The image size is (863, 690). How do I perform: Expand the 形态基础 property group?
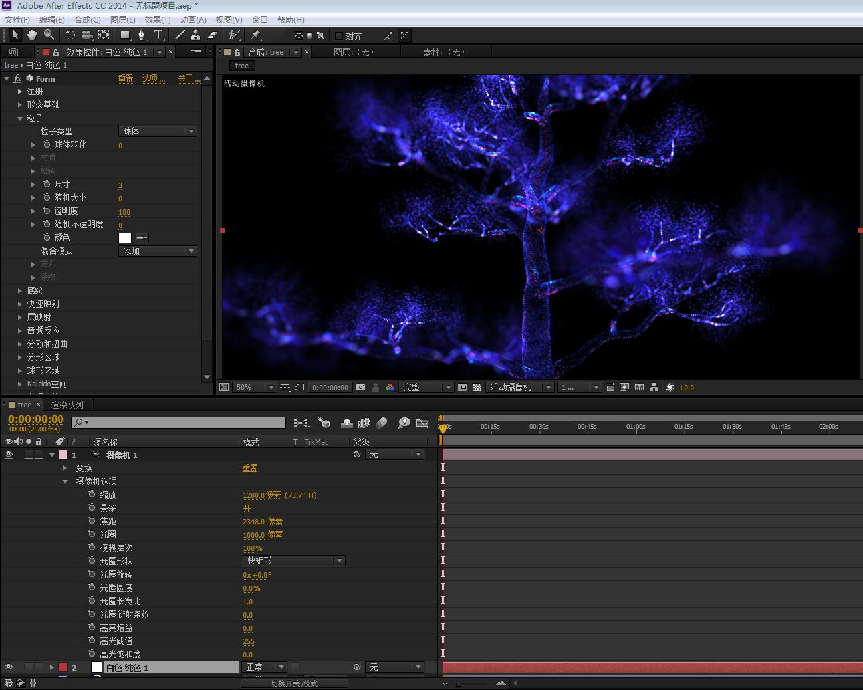click(x=20, y=104)
